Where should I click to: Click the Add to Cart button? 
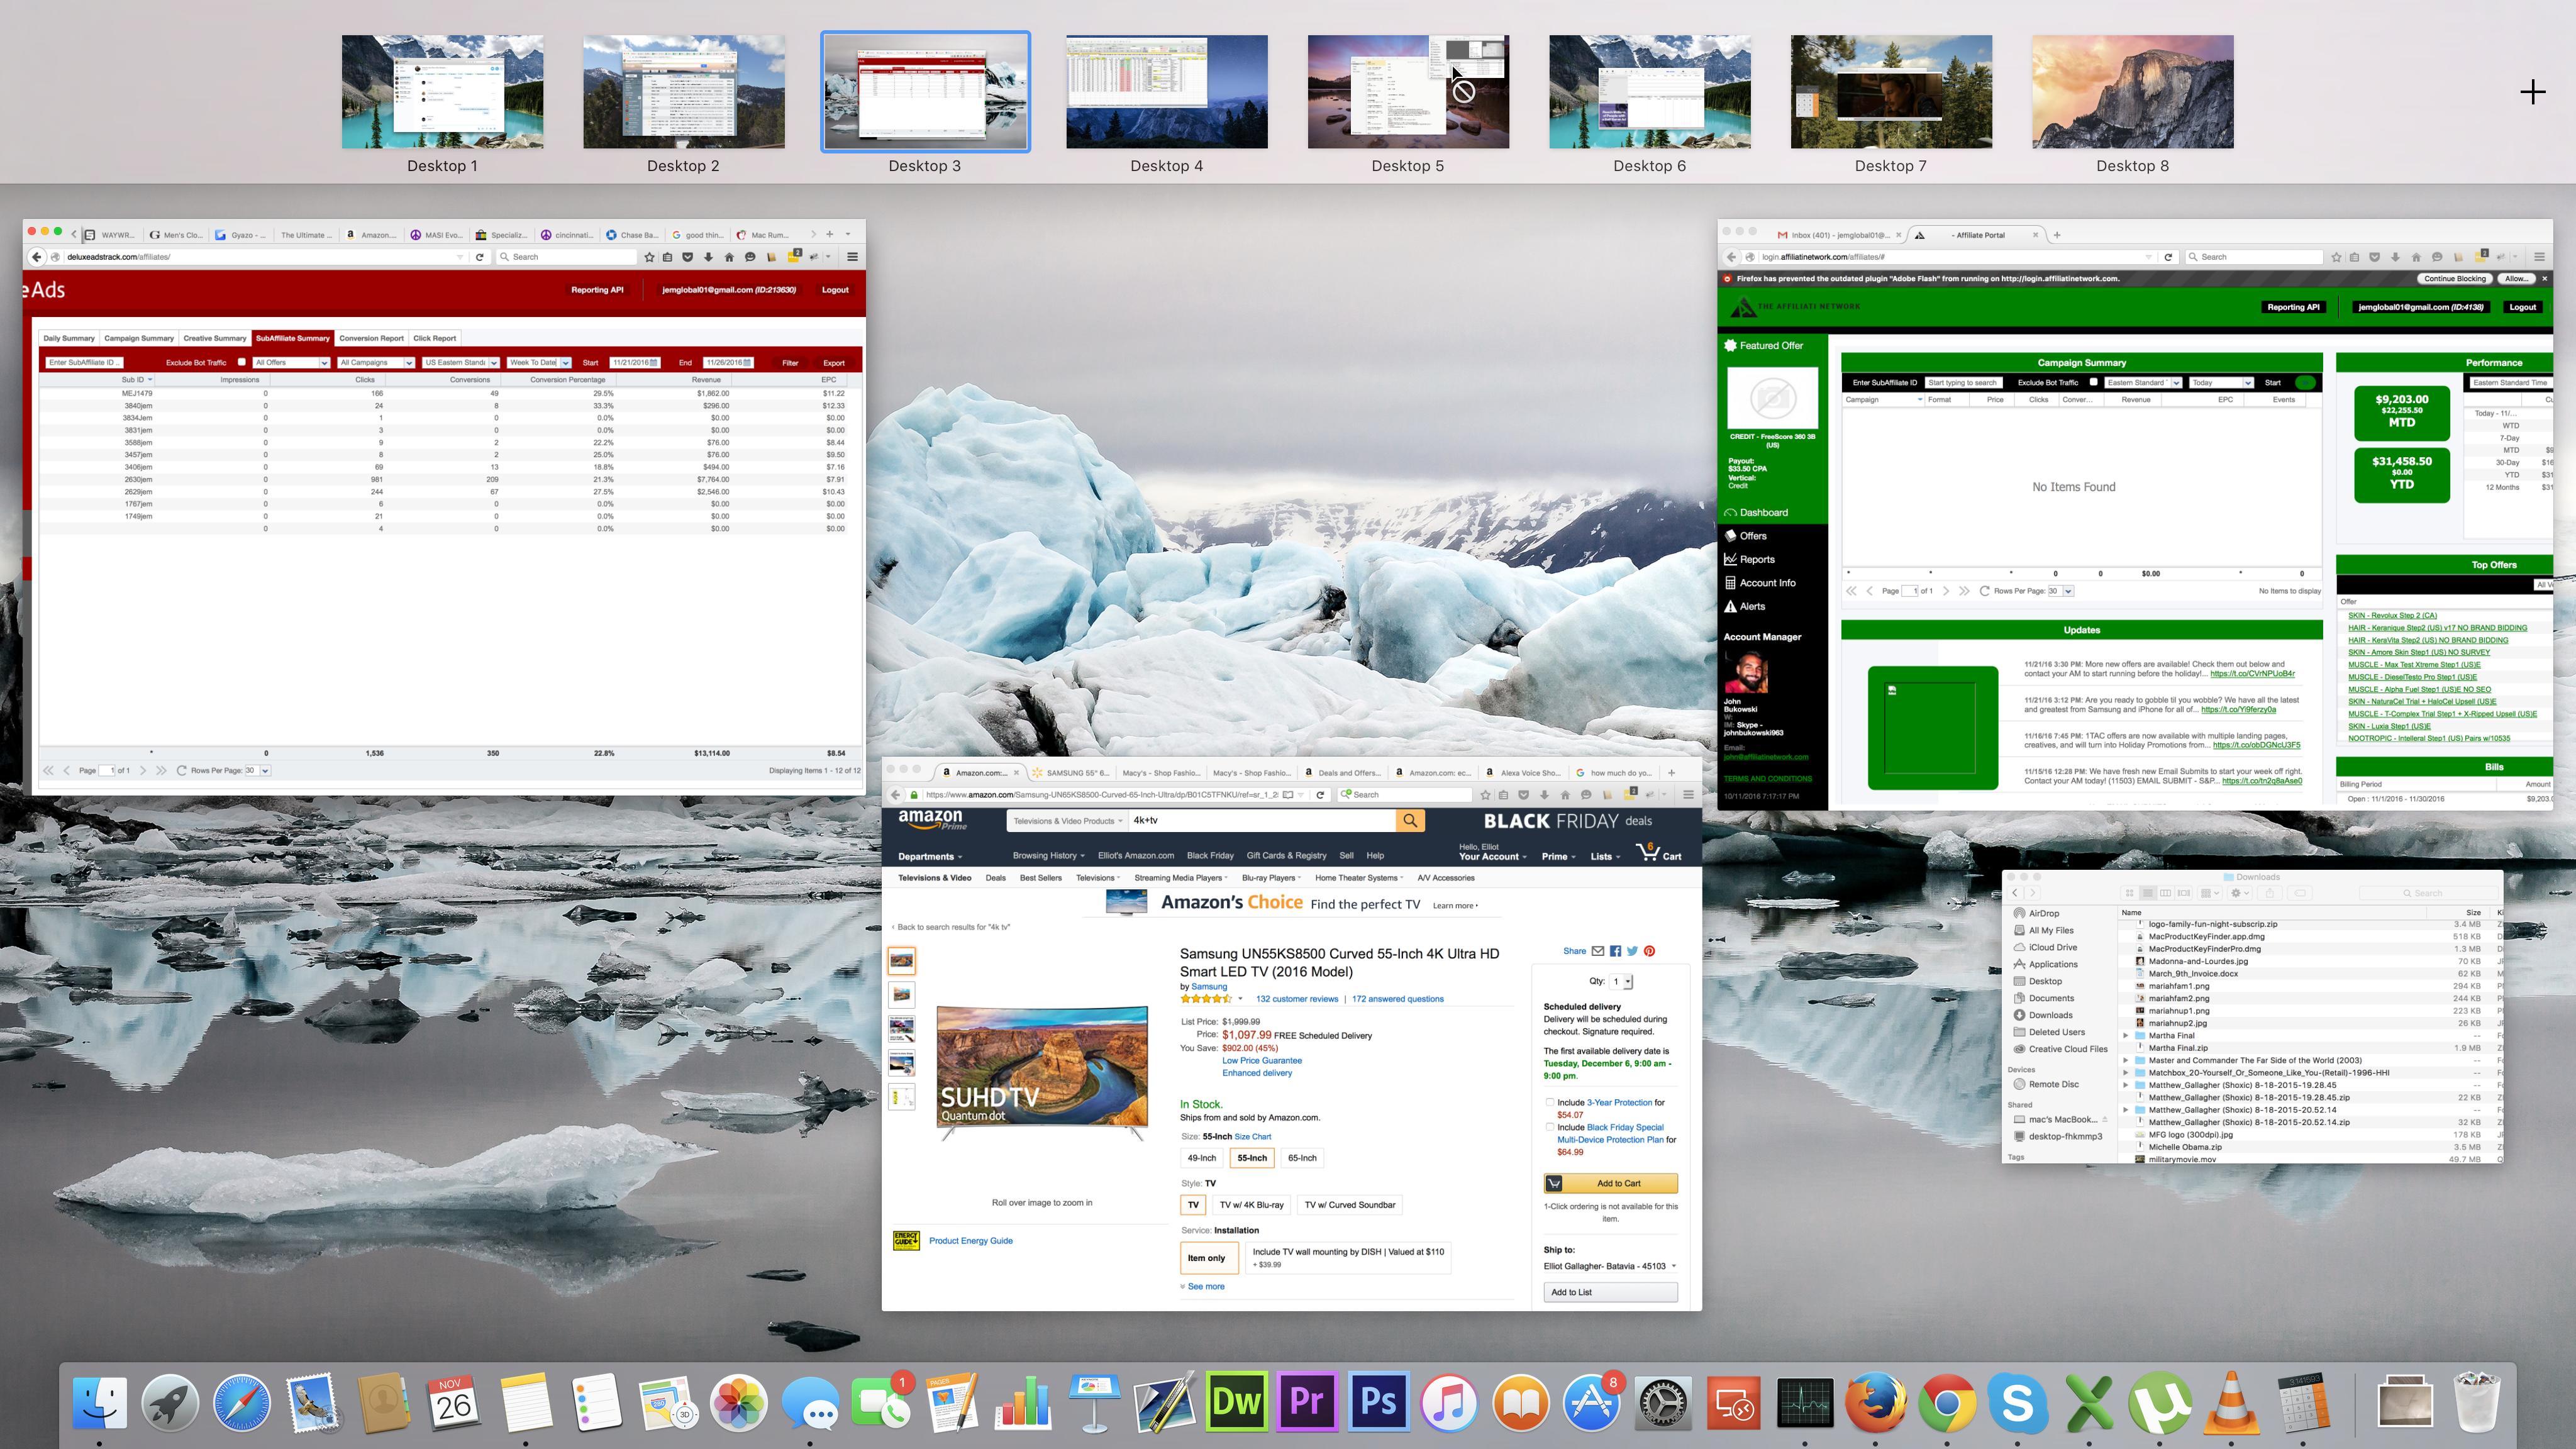1610,1183
